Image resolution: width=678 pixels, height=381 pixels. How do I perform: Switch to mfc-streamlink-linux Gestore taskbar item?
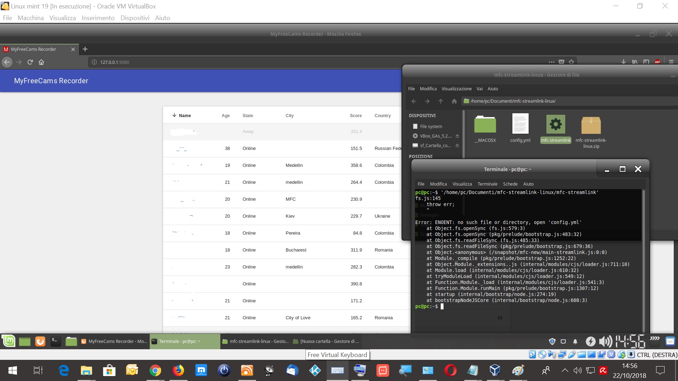(x=256, y=341)
